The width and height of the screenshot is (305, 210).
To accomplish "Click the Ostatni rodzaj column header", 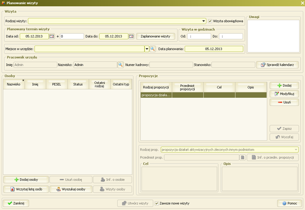I will (x=99, y=84).
